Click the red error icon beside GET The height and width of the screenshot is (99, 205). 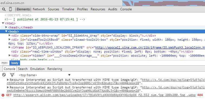pos(3,95)
